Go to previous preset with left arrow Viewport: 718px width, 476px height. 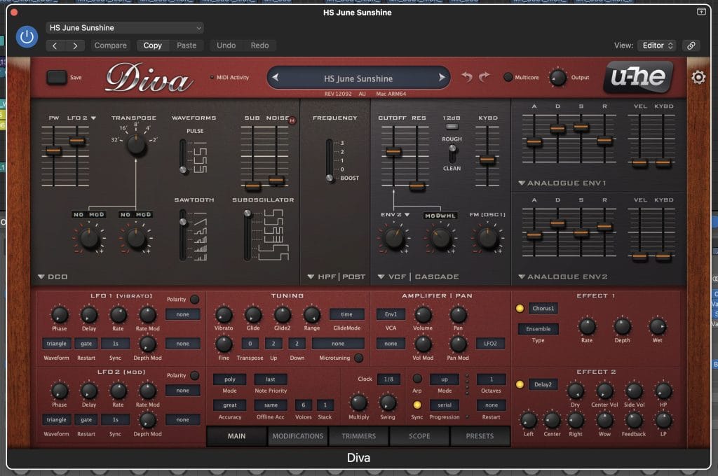tap(275, 78)
